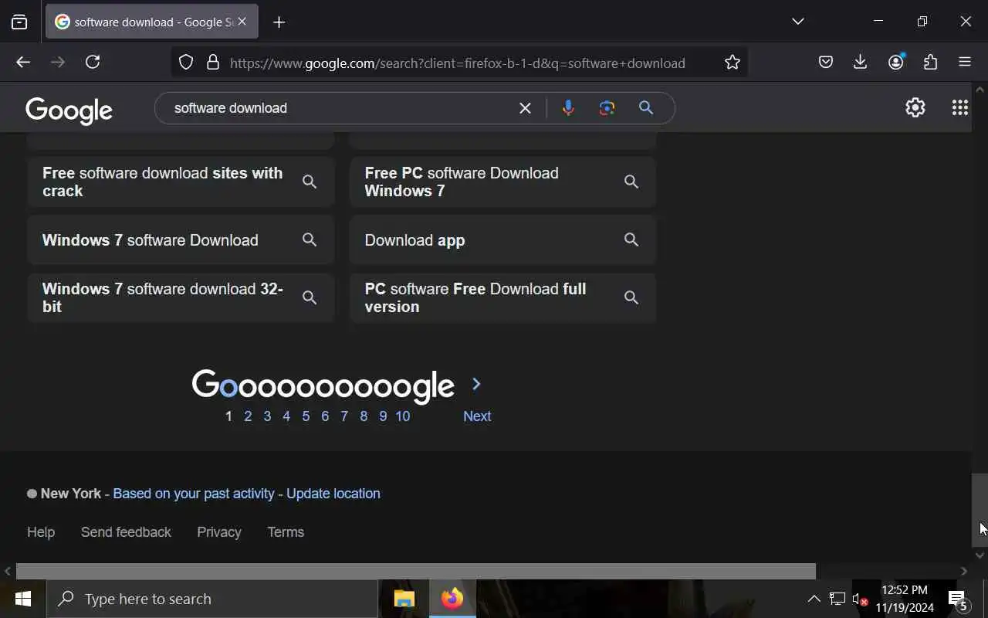Click the scroll down arrow

click(980, 555)
